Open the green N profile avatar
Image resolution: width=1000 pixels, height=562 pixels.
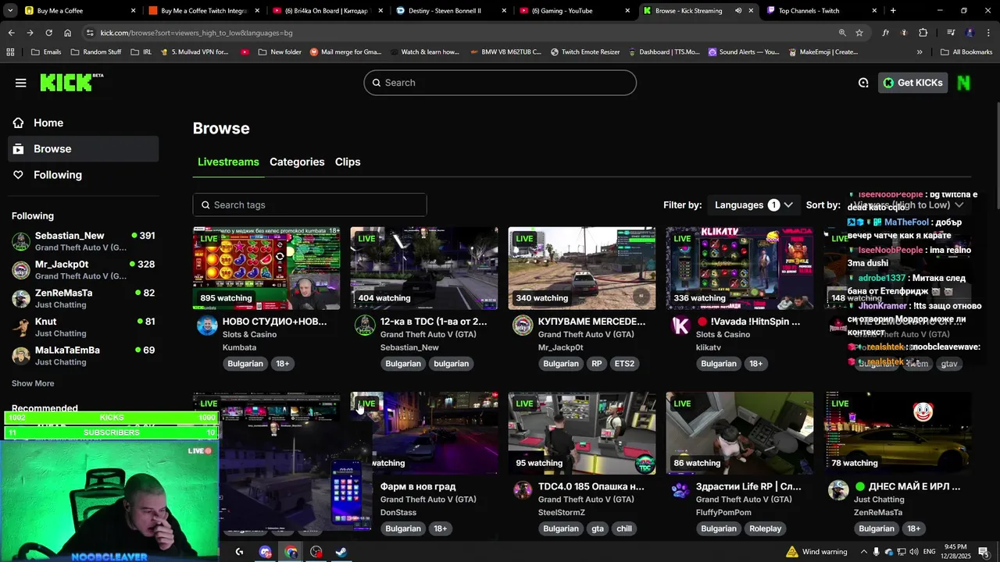click(964, 83)
